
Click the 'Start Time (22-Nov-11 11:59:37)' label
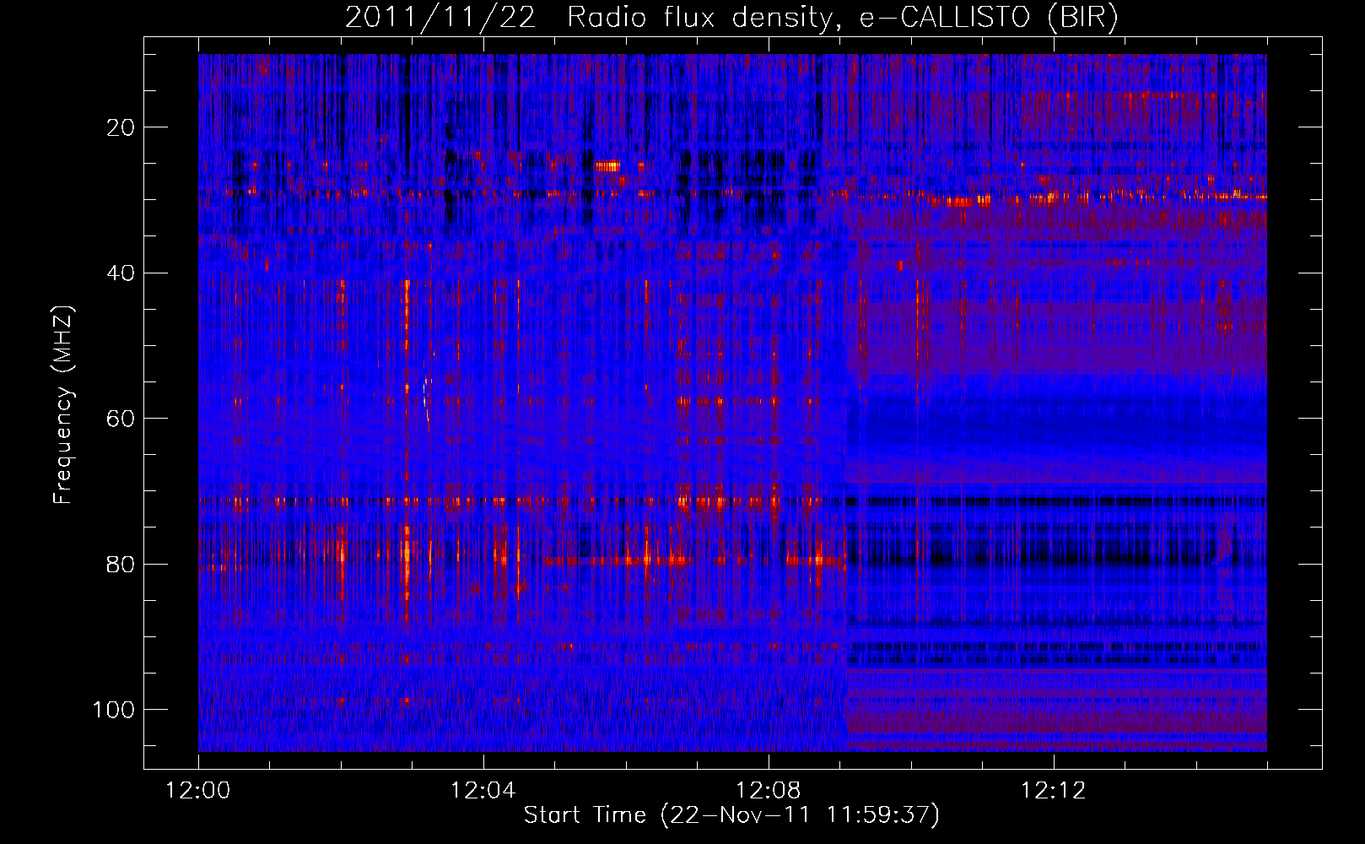(731, 815)
